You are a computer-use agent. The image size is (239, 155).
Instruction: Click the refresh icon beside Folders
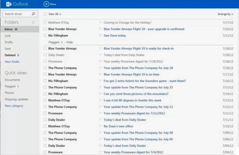pyautogui.click(x=33, y=23)
